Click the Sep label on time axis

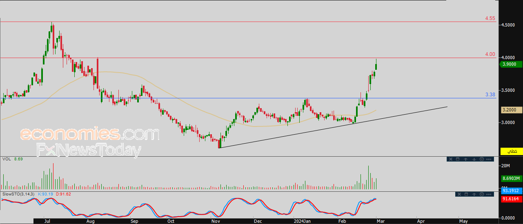pyautogui.click(x=135, y=221)
